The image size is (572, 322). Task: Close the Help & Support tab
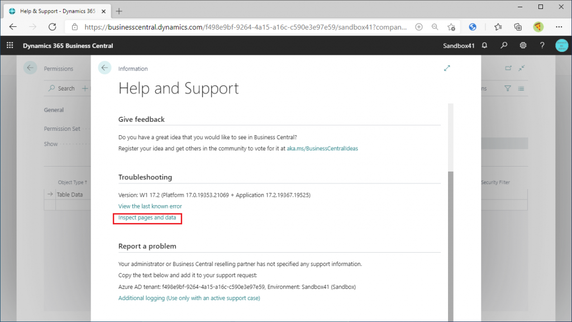coord(103,11)
